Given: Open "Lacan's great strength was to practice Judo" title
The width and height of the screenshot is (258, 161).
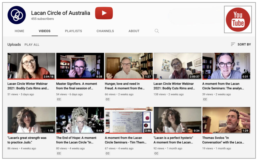Looking at the screenshot, I should click(x=27, y=140).
